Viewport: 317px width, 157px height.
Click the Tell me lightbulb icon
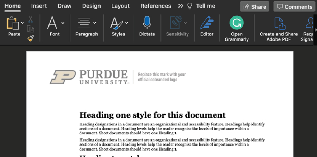(x=190, y=6)
